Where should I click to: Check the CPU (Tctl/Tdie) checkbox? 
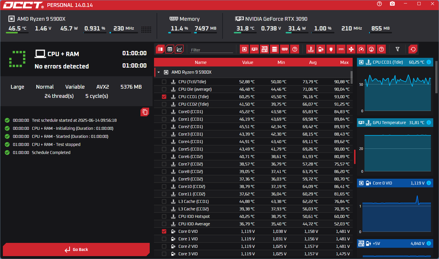click(x=164, y=82)
